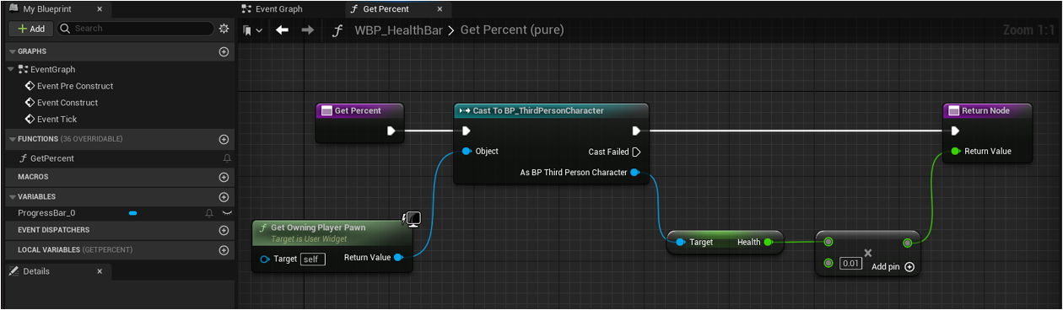Navigate forward with right arrow
This screenshot has width=1063, height=310.
tap(308, 29)
